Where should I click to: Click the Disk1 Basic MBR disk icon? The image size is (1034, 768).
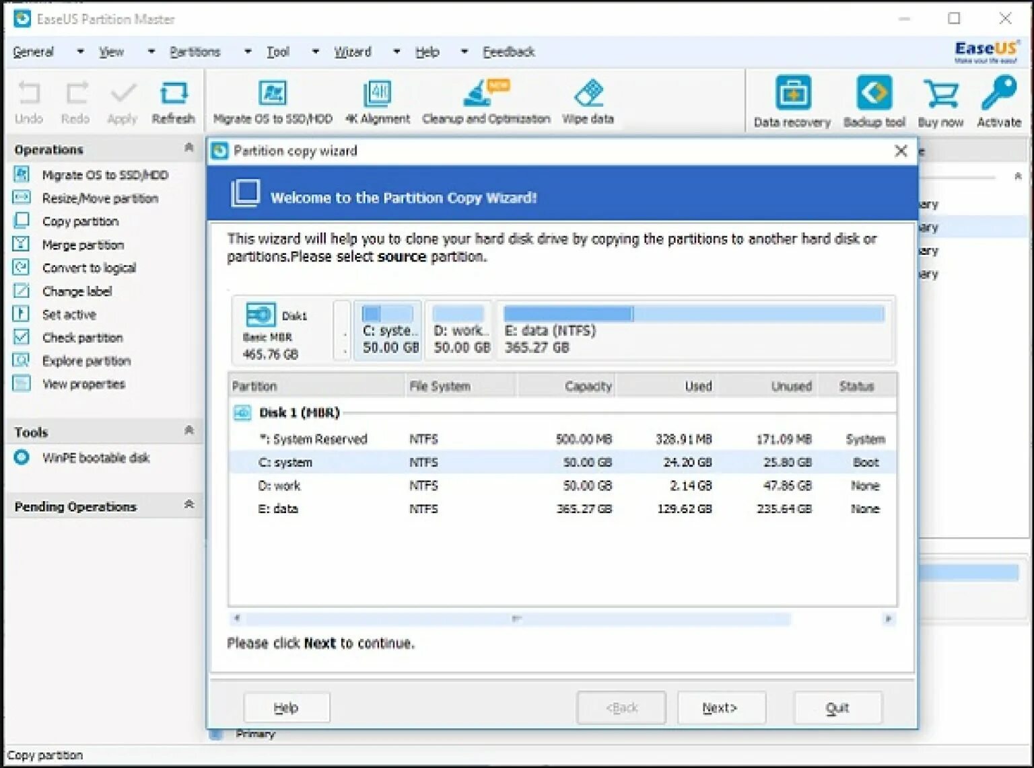[261, 315]
